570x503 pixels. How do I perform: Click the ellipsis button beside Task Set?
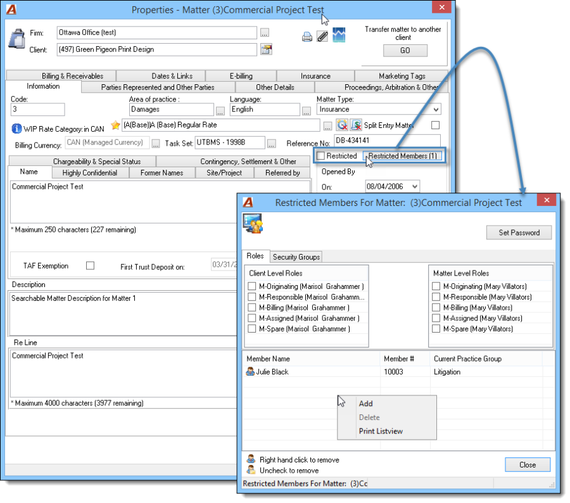tap(272, 144)
